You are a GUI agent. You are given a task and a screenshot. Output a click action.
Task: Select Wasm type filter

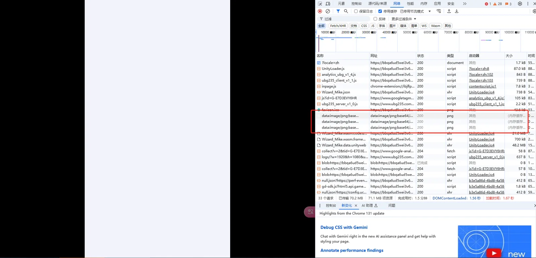(435, 26)
